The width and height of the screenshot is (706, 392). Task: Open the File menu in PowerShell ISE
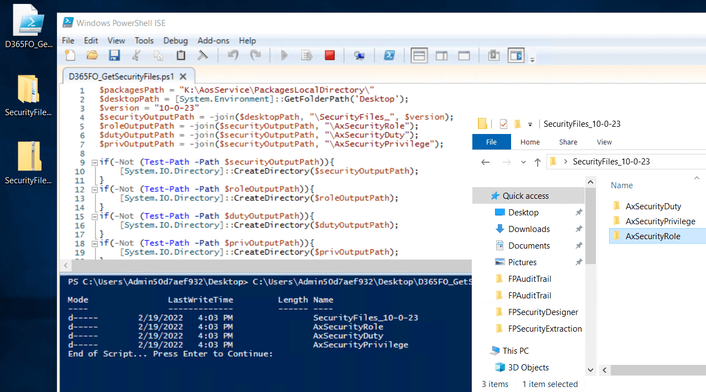68,40
